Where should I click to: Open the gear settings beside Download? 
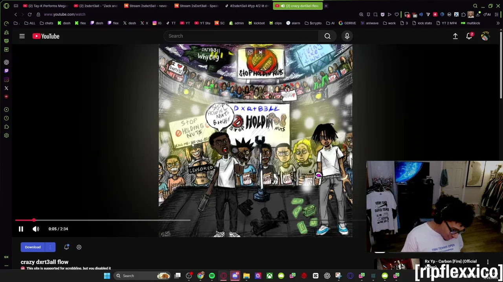tap(79, 247)
